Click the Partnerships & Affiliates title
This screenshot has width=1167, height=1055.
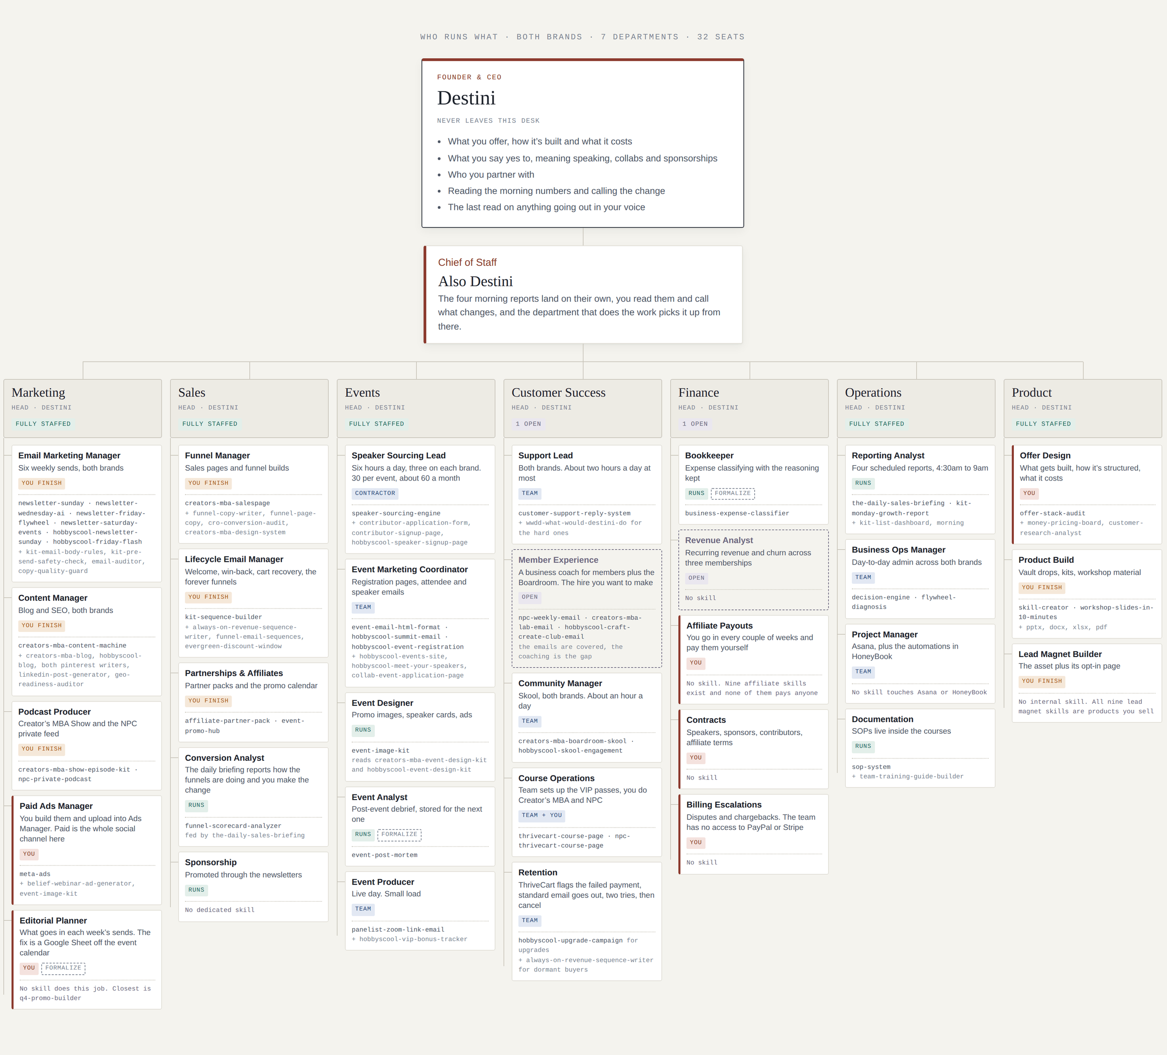click(x=234, y=673)
